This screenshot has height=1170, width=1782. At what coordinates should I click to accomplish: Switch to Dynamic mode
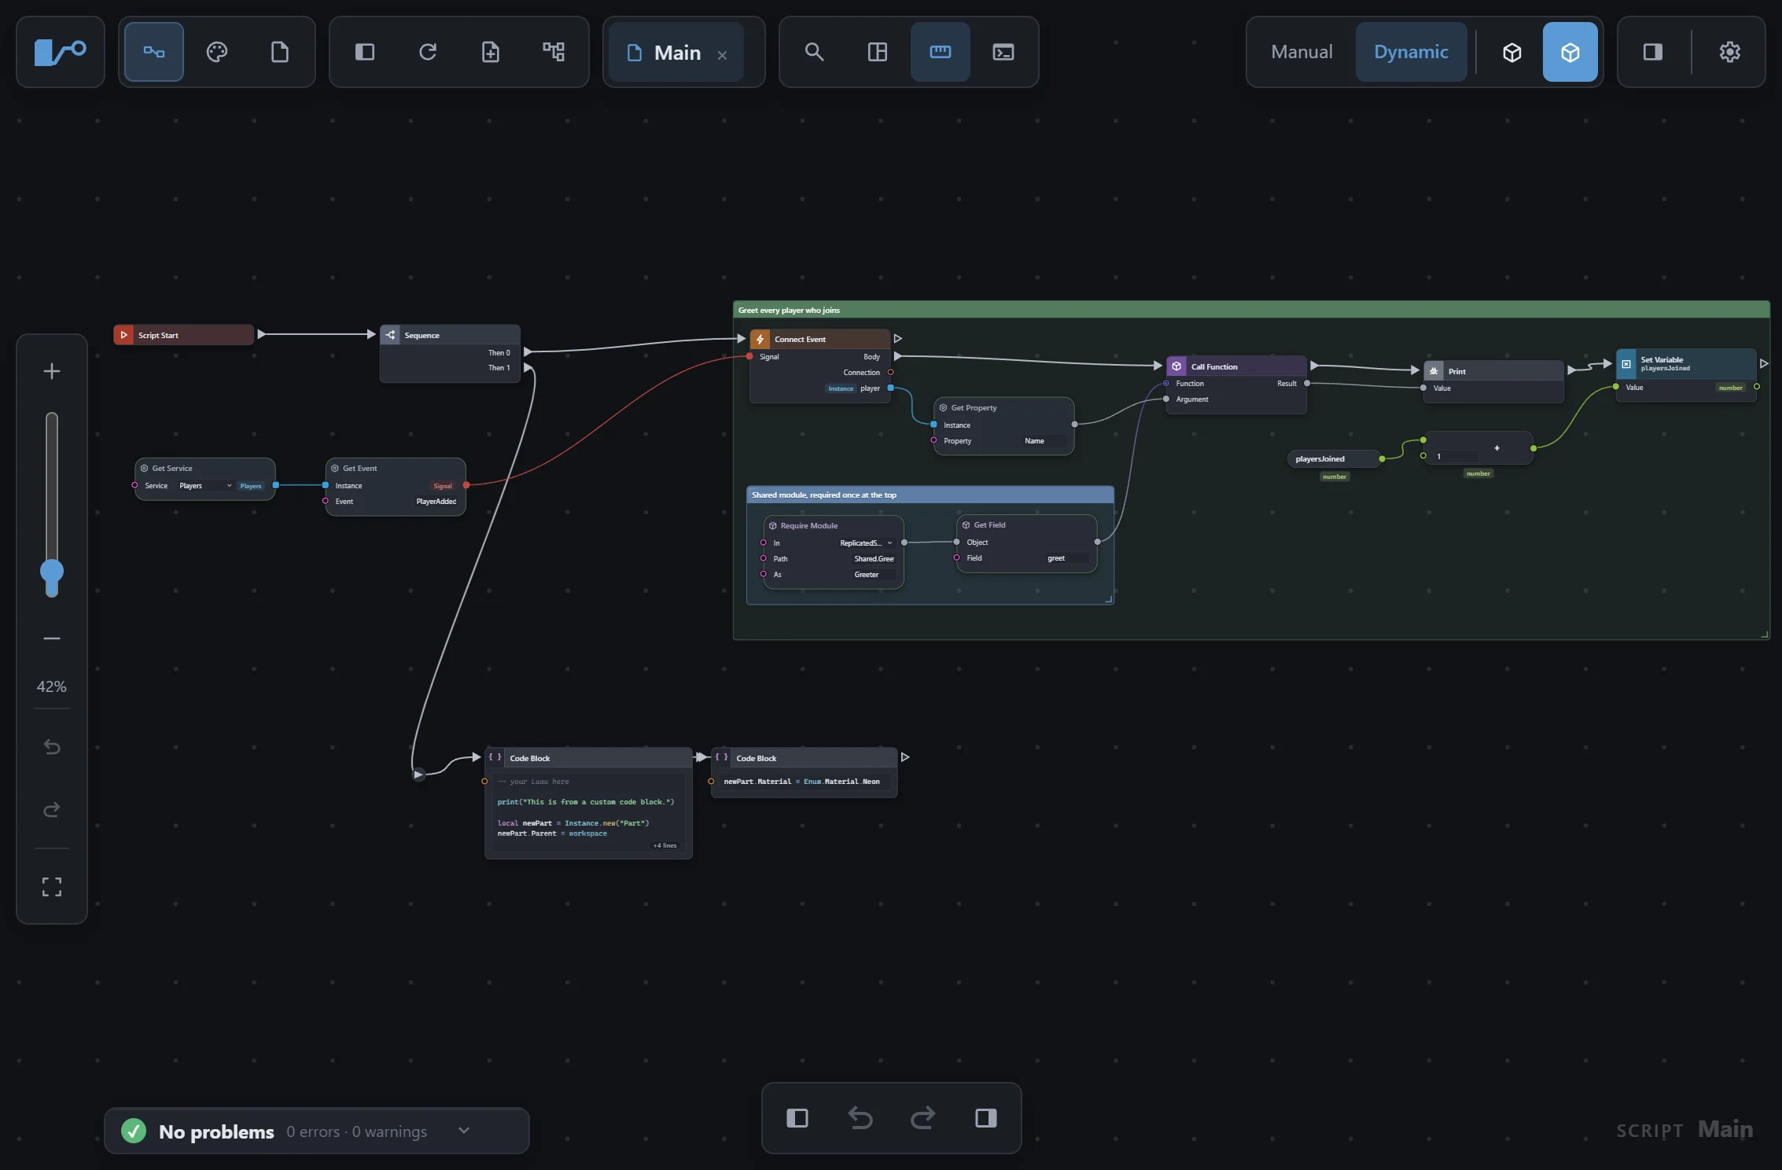pos(1411,52)
